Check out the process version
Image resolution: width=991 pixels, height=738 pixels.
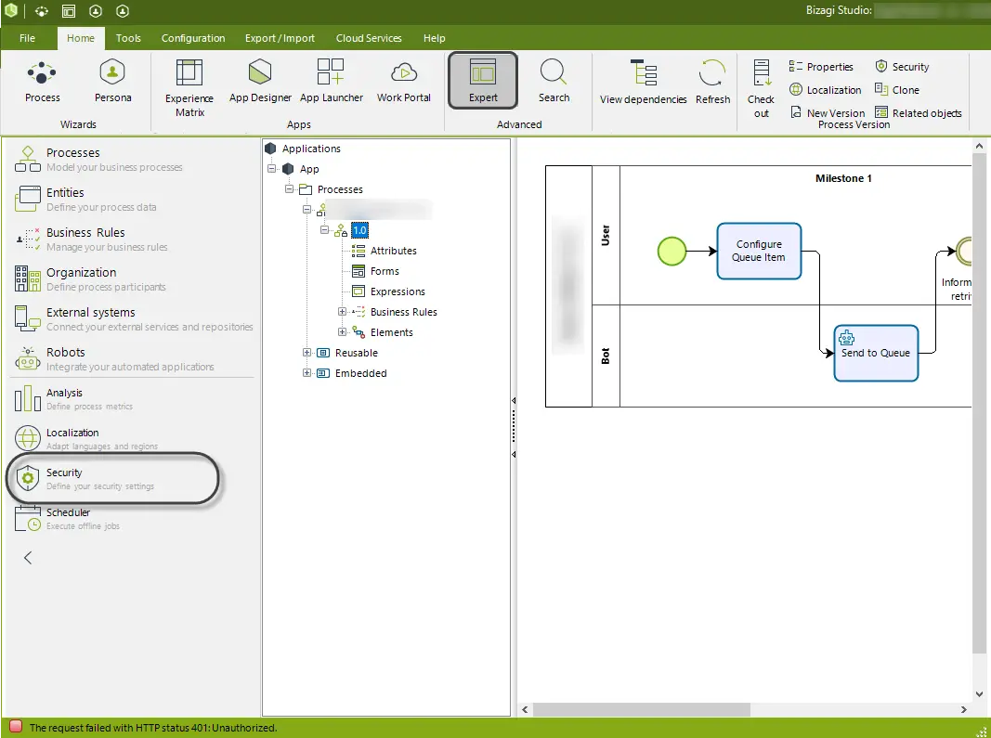click(x=761, y=88)
